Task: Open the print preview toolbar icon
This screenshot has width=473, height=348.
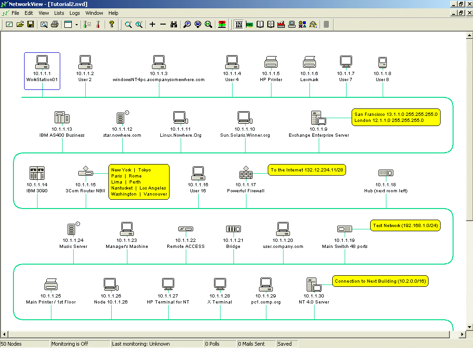Action: click(x=44, y=25)
